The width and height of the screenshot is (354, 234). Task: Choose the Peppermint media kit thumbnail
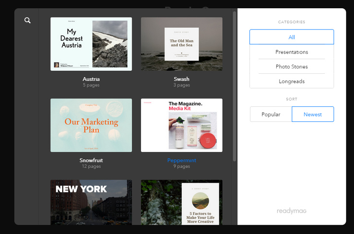click(181, 125)
